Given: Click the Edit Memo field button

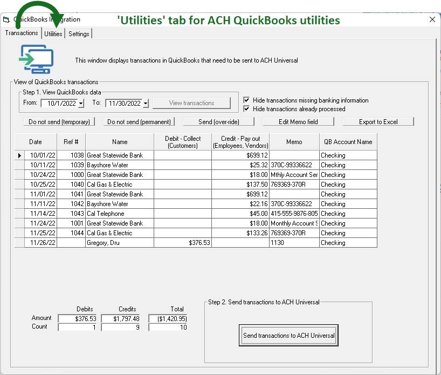Looking at the screenshot, I should [298, 122].
